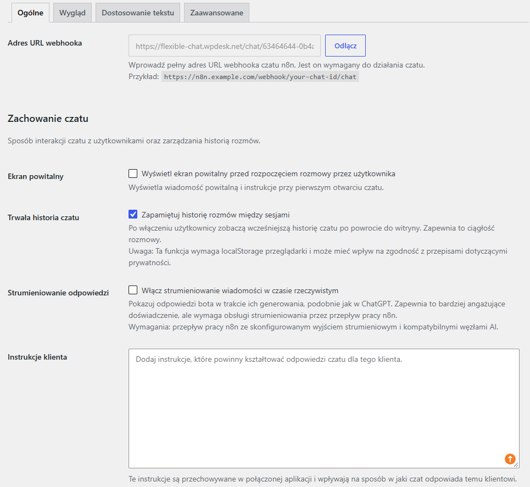
Task: Click the 'Włącz strumieniowanie wiadomości' label text
Action: coord(240,290)
